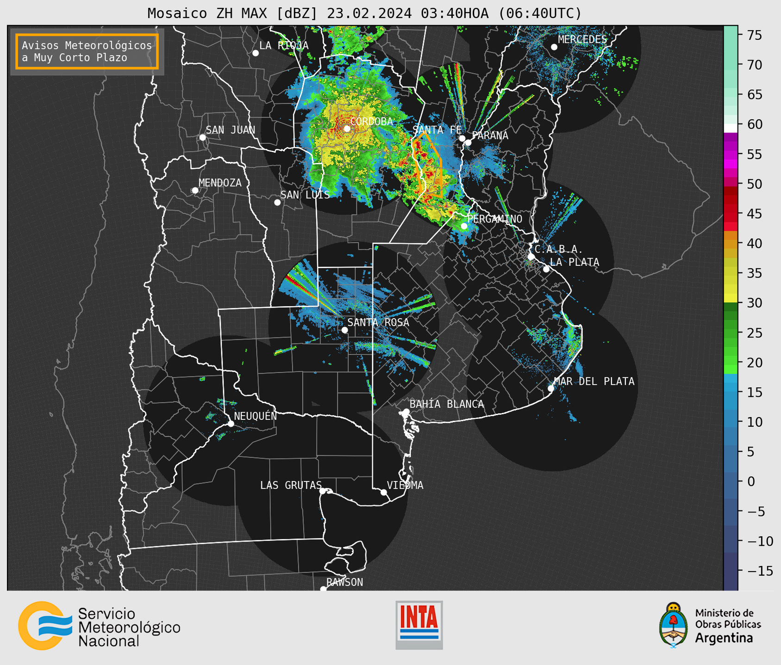Click the orange warning polygon near Santa Fe
The height and width of the screenshot is (665, 781).
pos(428,165)
